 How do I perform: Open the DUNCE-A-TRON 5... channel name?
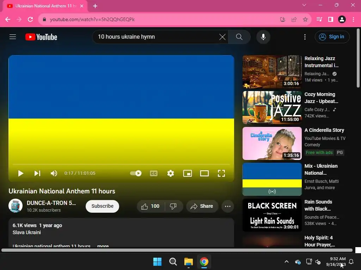click(51, 203)
